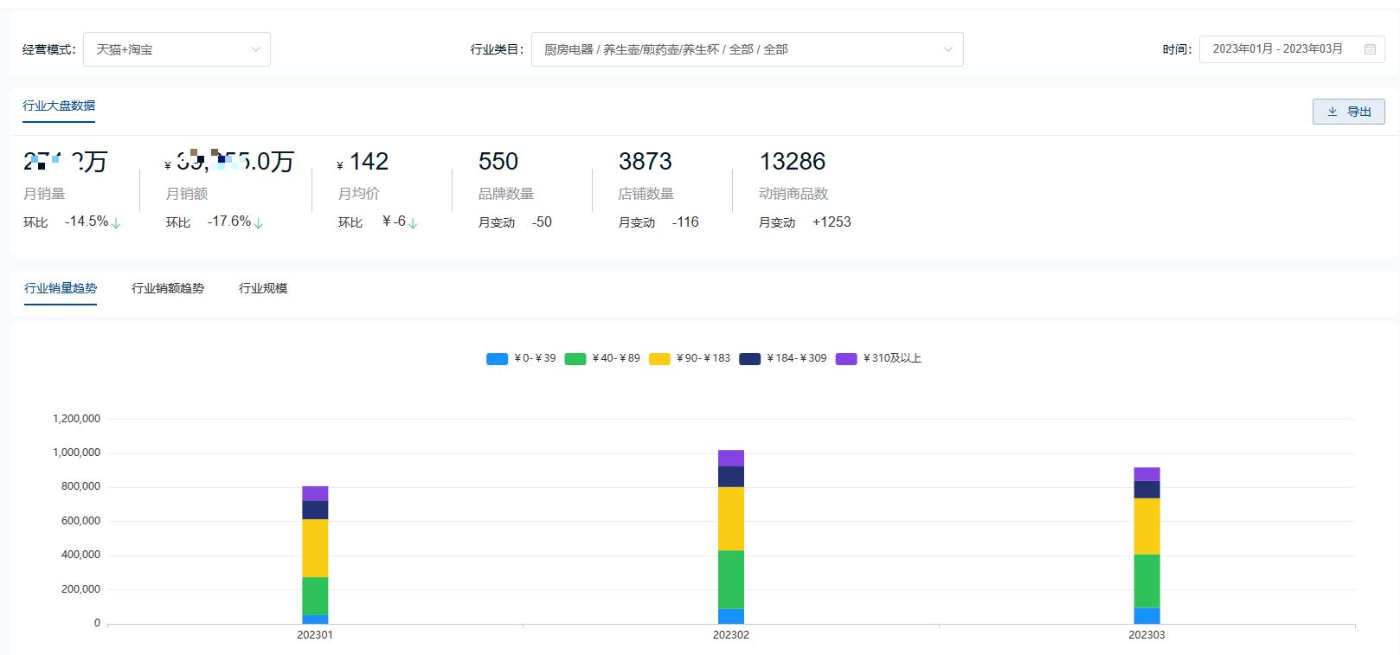
Task: Open the 经营模式 dropdown showing 天猫+淘宝
Action: coord(177,49)
